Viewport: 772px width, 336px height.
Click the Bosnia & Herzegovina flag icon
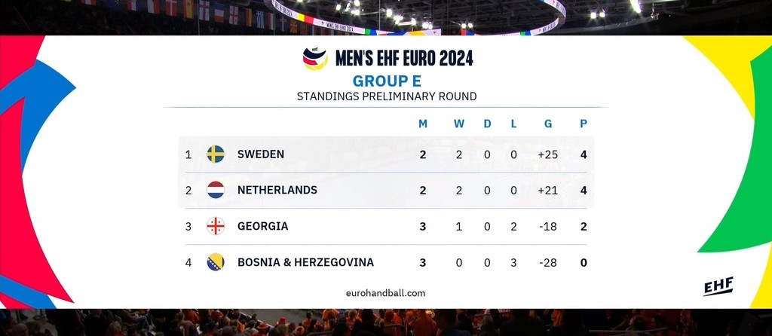(216, 262)
